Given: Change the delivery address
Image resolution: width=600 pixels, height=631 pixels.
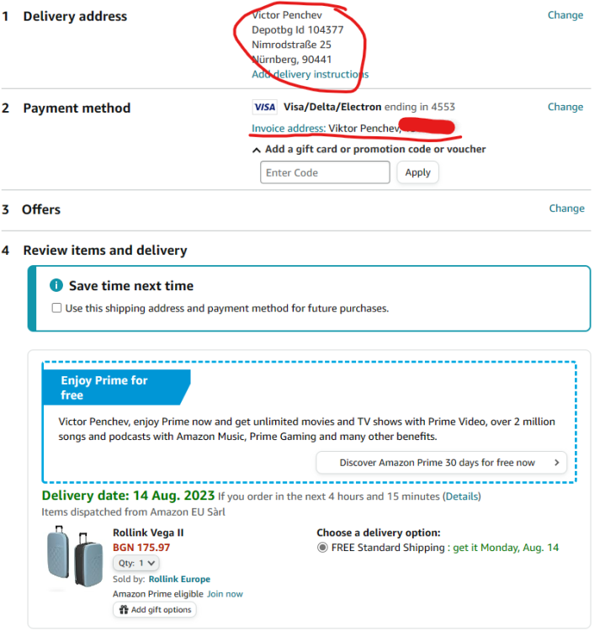Looking at the screenshot, I should click(565, 15).
